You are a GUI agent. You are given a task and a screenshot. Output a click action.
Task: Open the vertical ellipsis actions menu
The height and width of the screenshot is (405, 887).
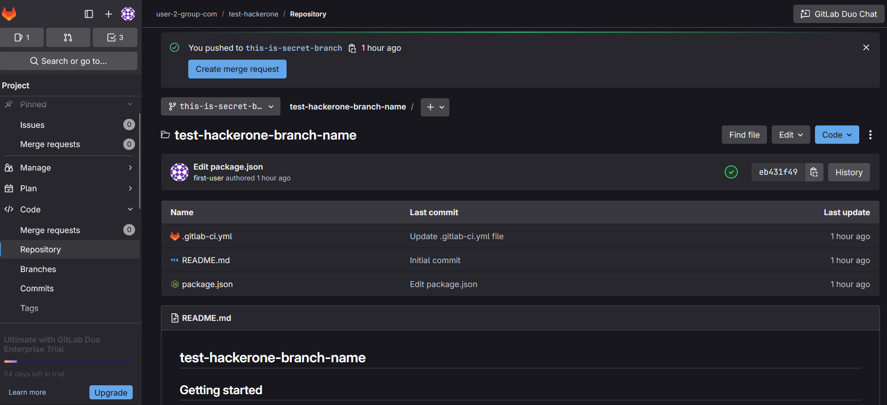pos(870,135)
